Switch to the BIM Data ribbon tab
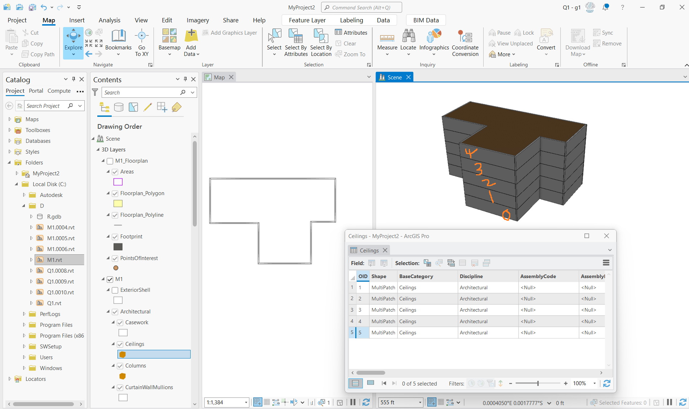Screen dimensions: 689x409 [425, 20]
